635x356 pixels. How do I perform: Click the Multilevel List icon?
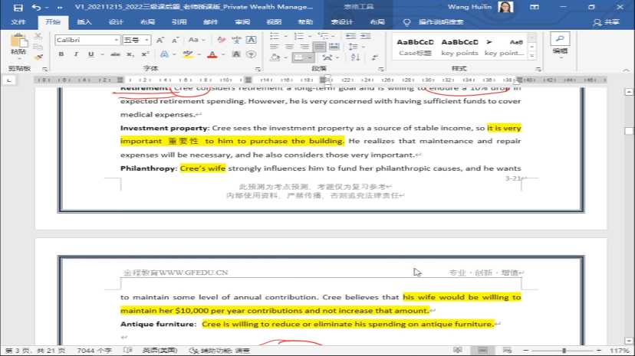[323, 36]
